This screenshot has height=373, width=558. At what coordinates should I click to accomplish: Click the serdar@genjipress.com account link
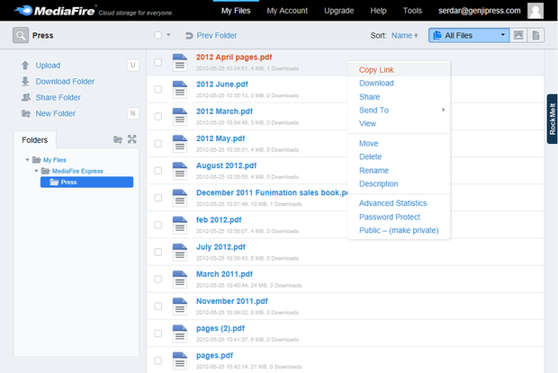pos(480,11)
